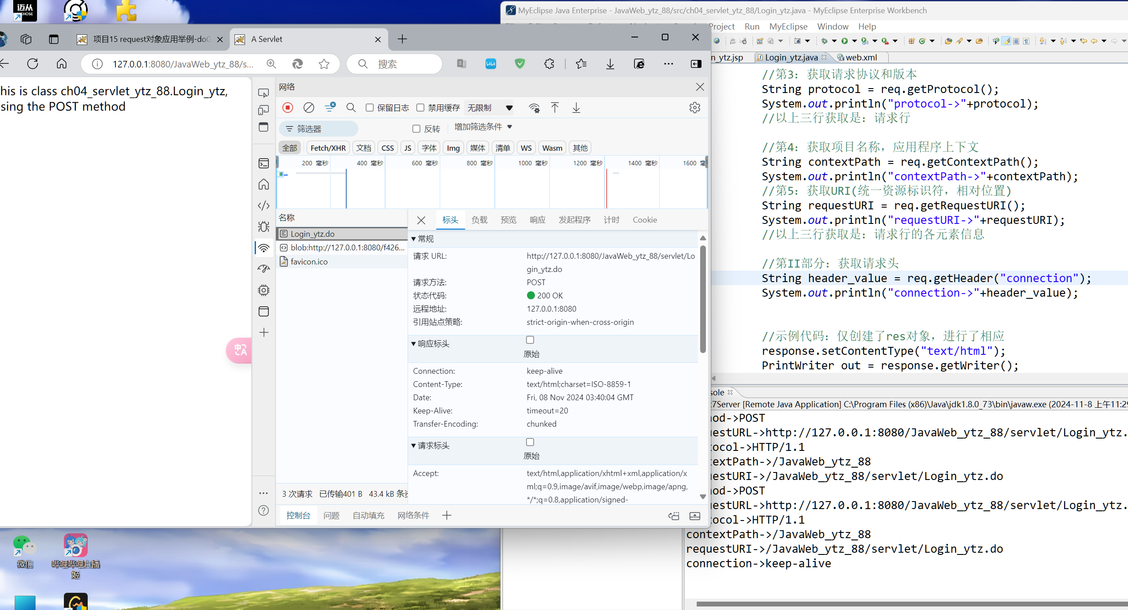Image resolution: width=1128 pixels, height=610 pixels.
Task: Open the Cookie tab
Action: click(645, 219)
